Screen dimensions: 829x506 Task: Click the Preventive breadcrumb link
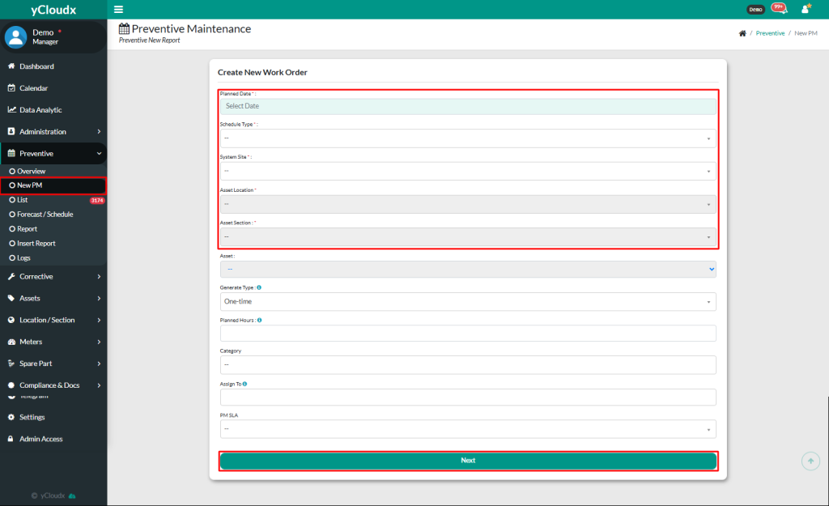[770, 33]
